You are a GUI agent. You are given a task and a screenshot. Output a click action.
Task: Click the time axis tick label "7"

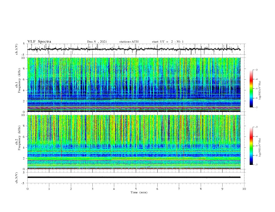(179, 189)
